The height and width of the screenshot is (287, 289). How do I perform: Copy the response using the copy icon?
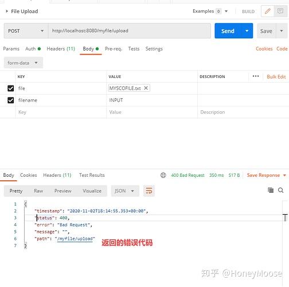coord(271,190)
